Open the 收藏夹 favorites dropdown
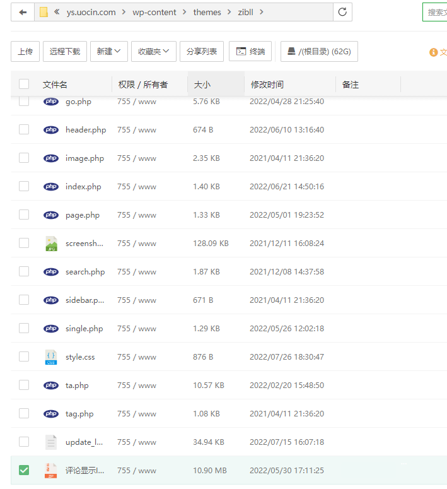 click(x=153, y=52)
